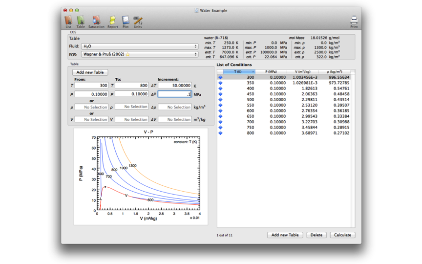Click the blue diamond for 700 K row
The height and width of the screenshot is (264, 422).
click(x=220, y=122)
